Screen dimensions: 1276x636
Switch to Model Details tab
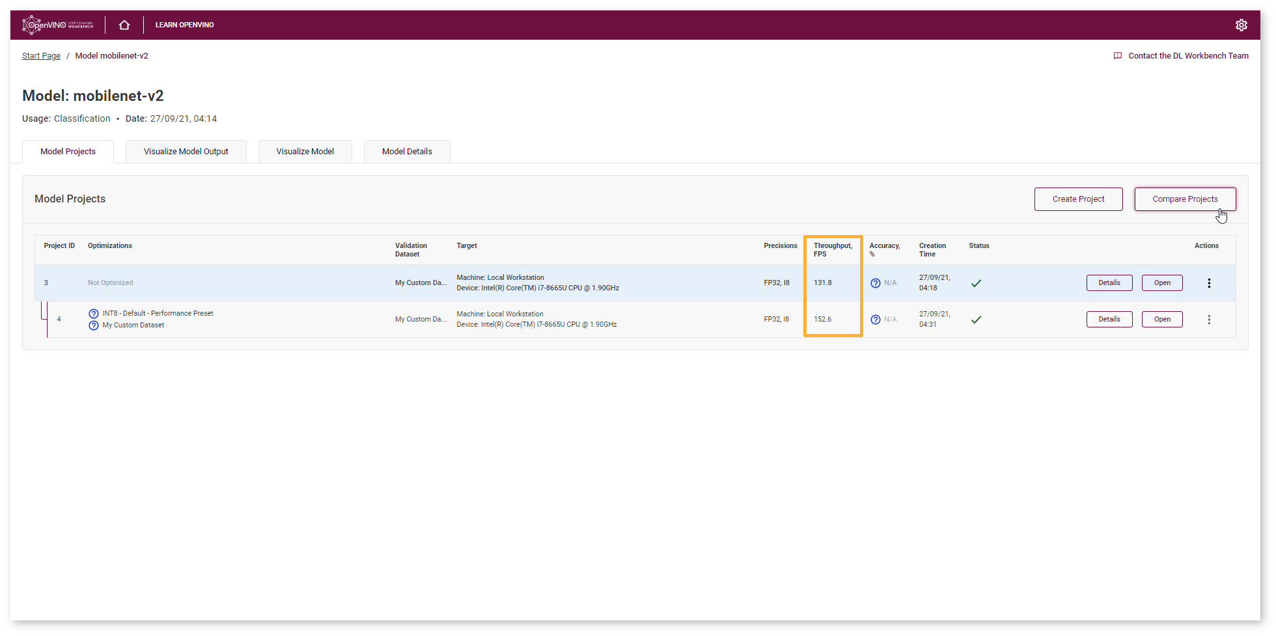click(407, 152)
